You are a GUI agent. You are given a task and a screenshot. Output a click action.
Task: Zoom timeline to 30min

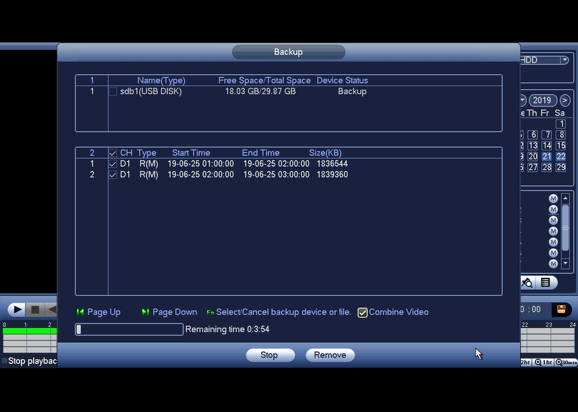coord(567,362)
